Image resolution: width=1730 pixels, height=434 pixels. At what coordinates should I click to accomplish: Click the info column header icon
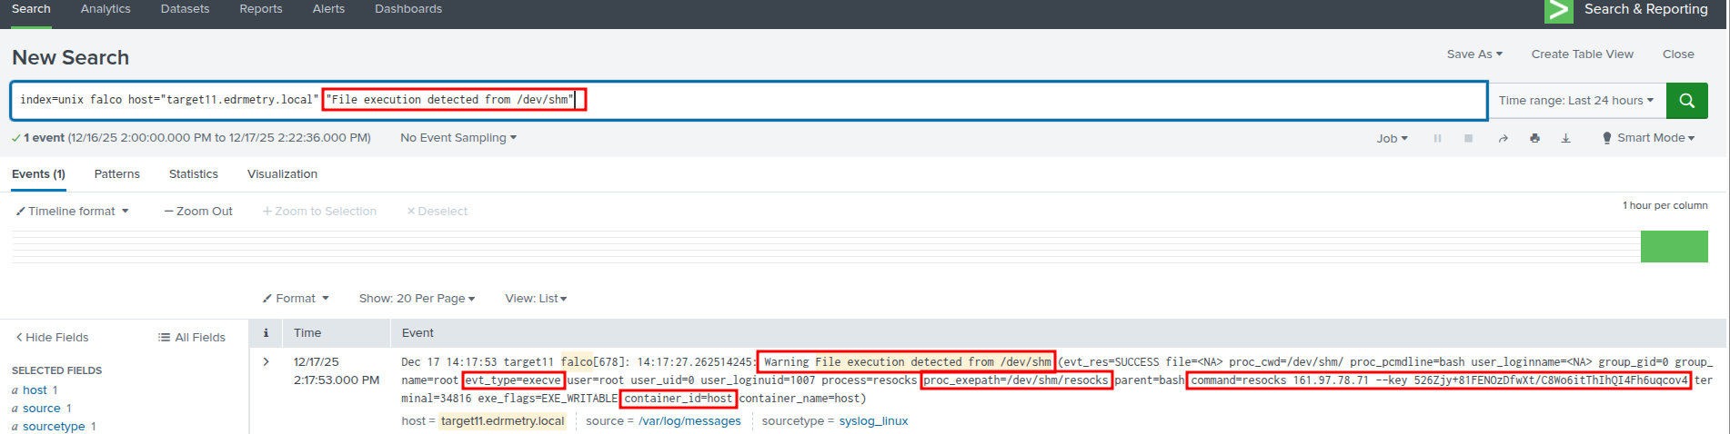click(x=266, y=333)
